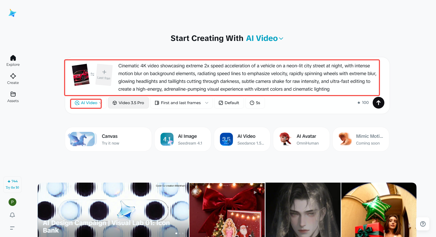The image size is (436, 237).
Task: Open the notifications bell
Action: 12,215
